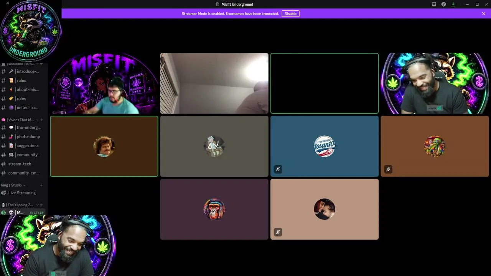Focus the cartoon scientist avatar tile
Image resolution: width=491 pixels, height=276 pixels.
click(x=214, y=146)
